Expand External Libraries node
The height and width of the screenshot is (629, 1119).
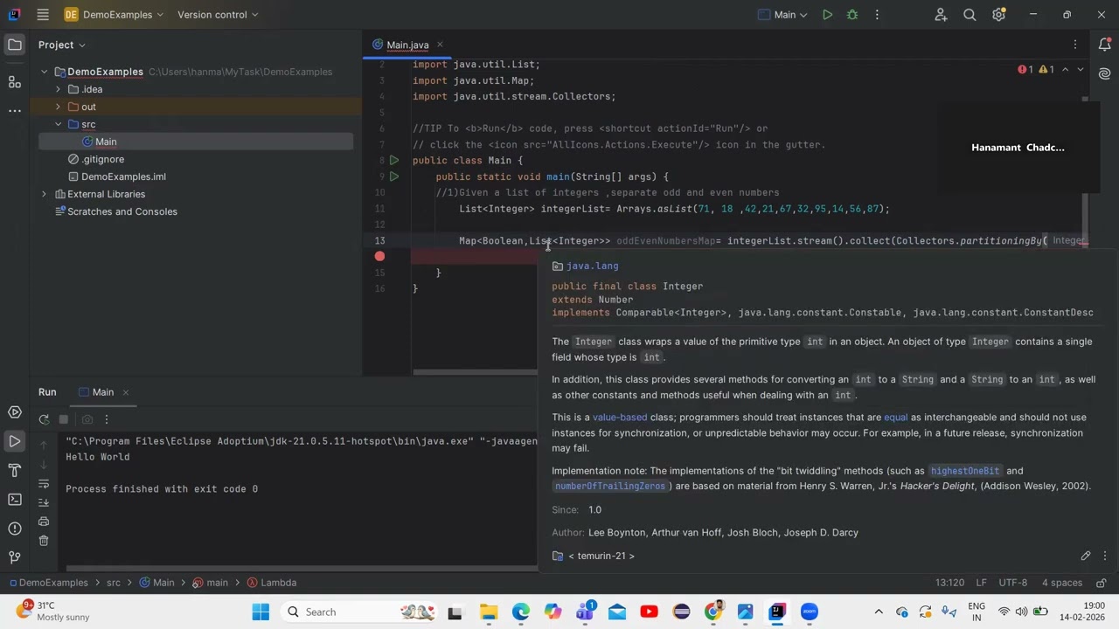point(44,194)
